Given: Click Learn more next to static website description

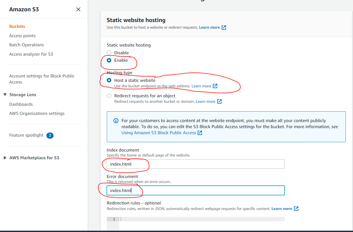Looking at the screenshot, I should (209, 28).
